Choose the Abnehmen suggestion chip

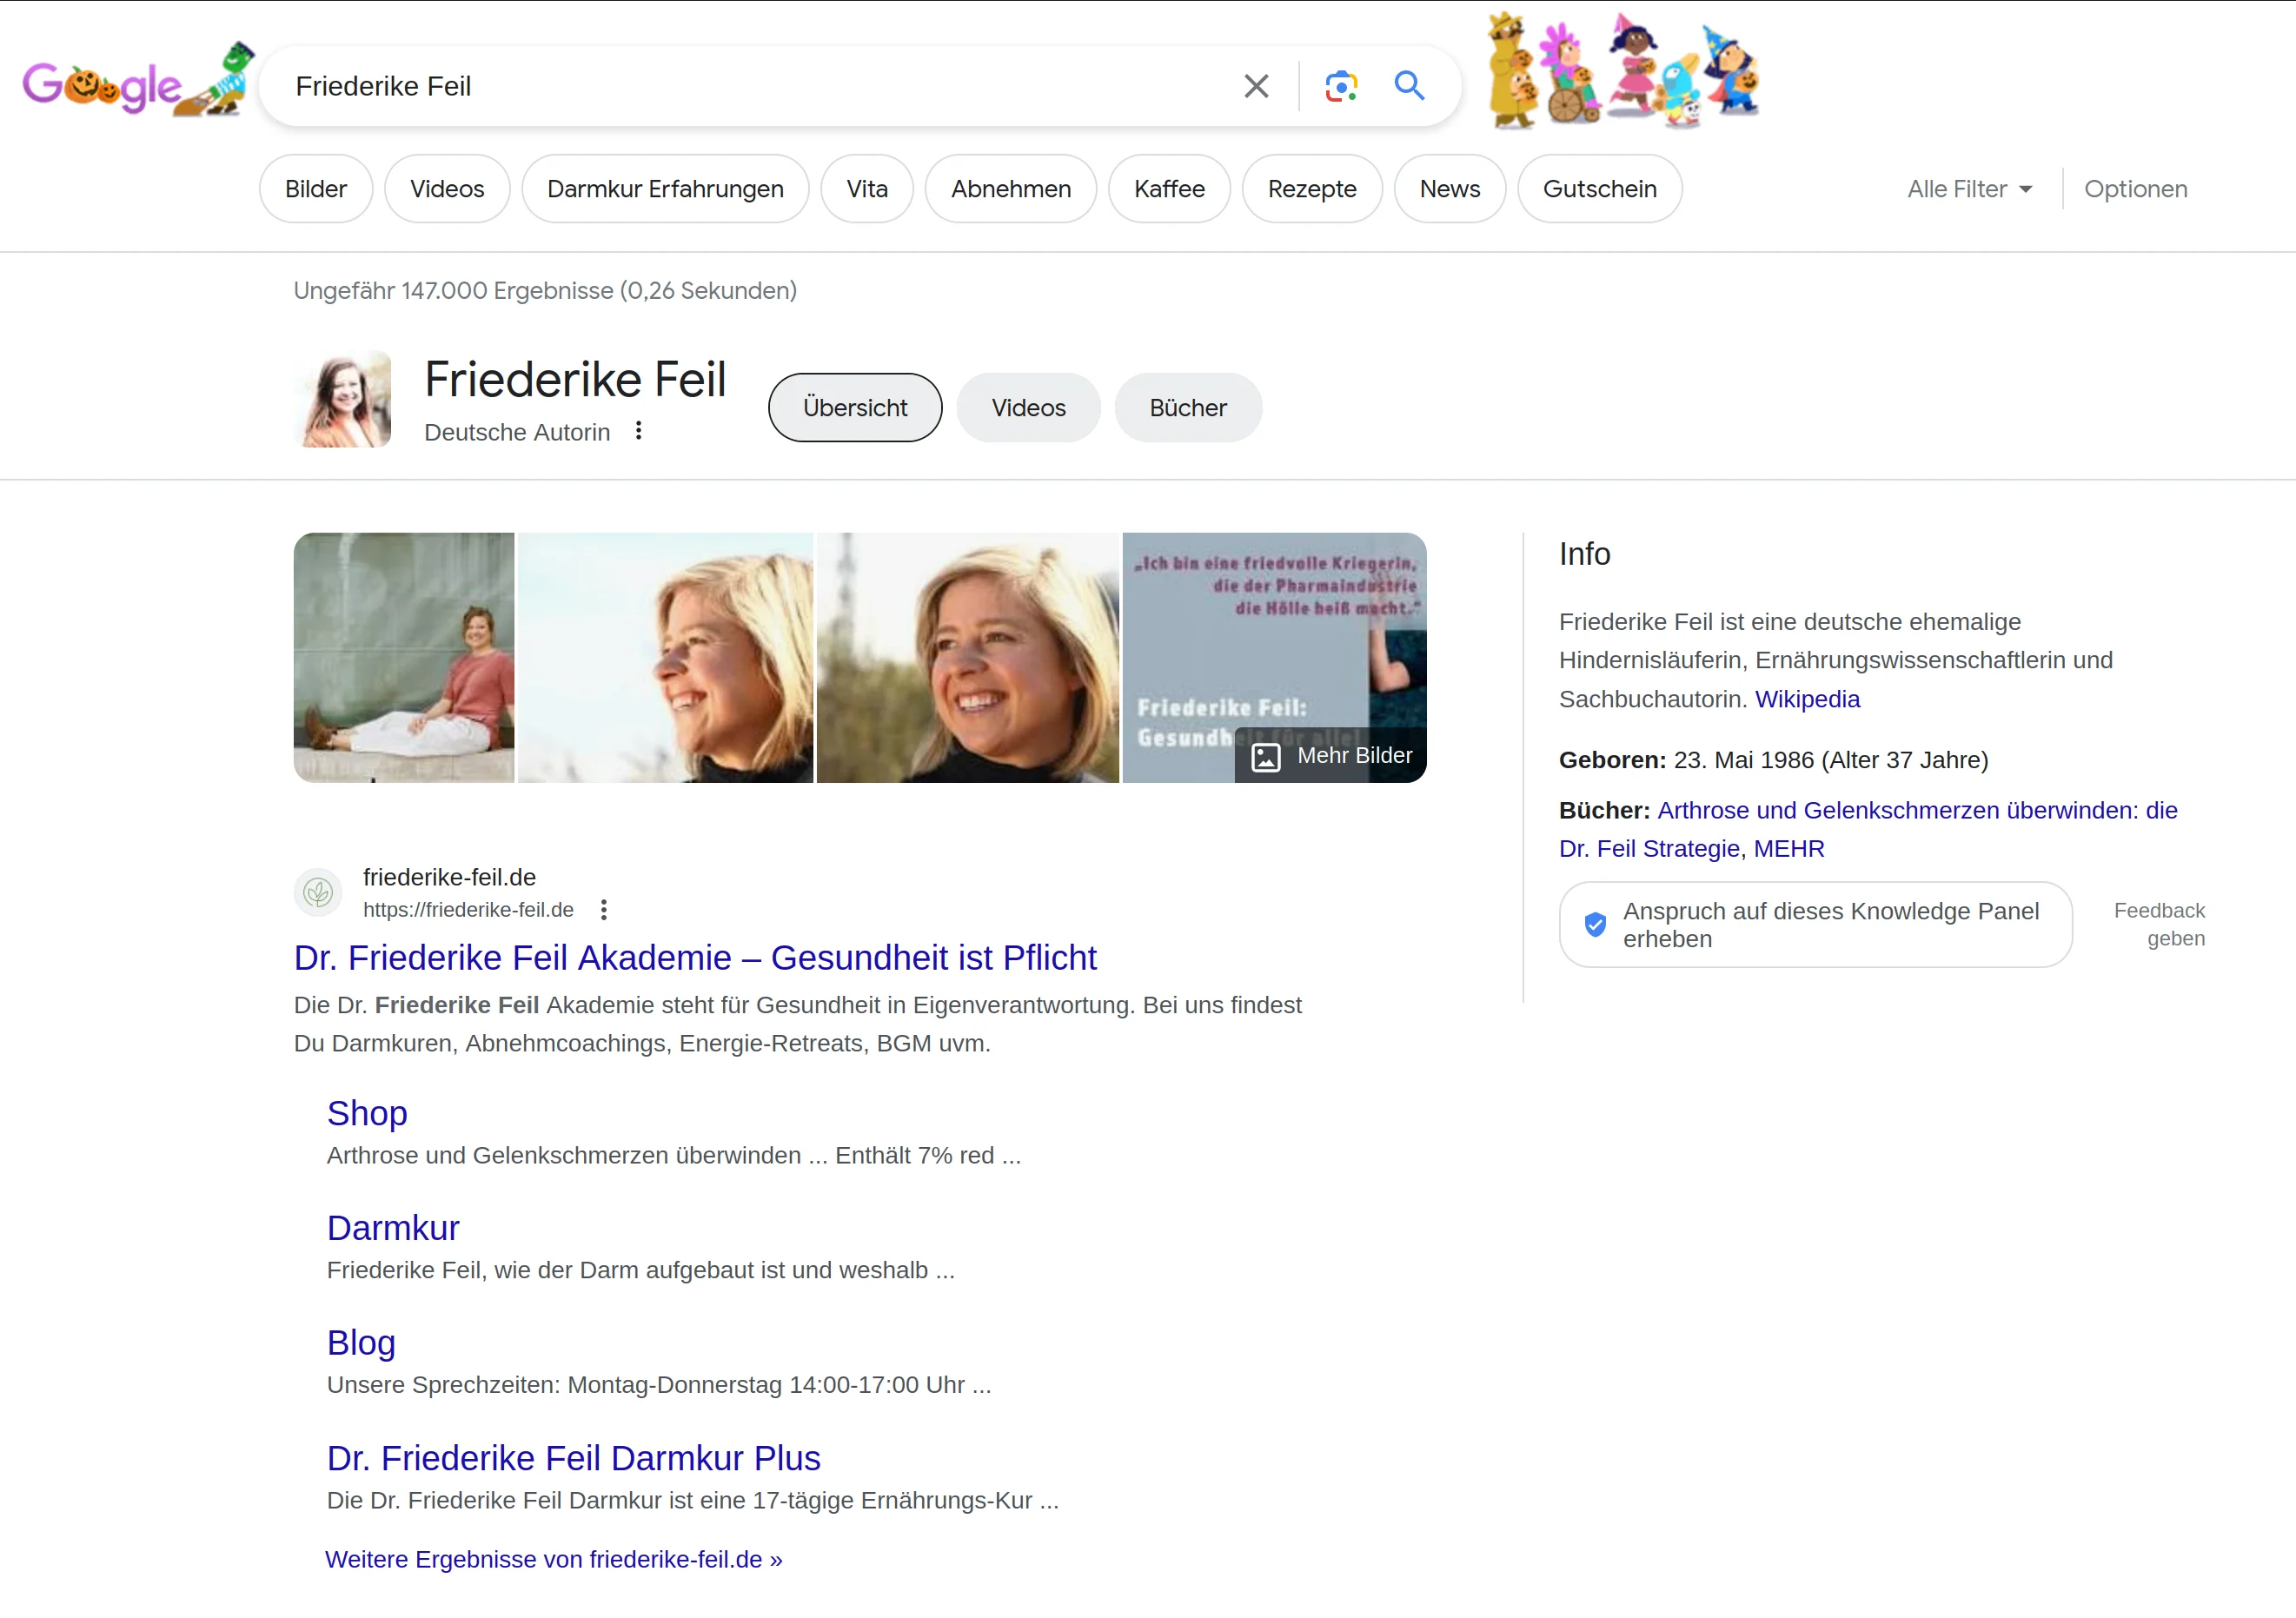[x=1010, y=189]
